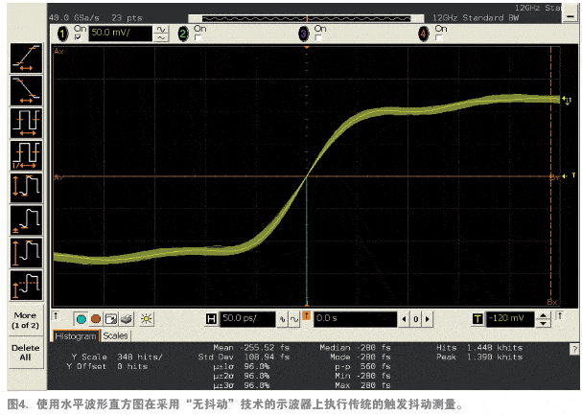The height and width of the screenshot is (415, 582).
Task: Adjust channel 1 vertical scale arrows
Action: pyautogui.click(x=159, y=33)
